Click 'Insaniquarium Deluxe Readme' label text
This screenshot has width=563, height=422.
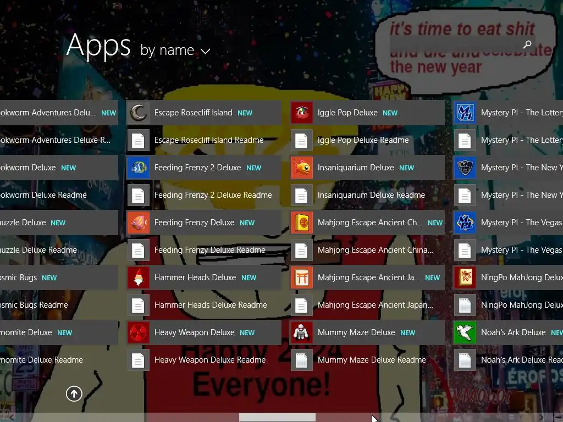[371, 195]
